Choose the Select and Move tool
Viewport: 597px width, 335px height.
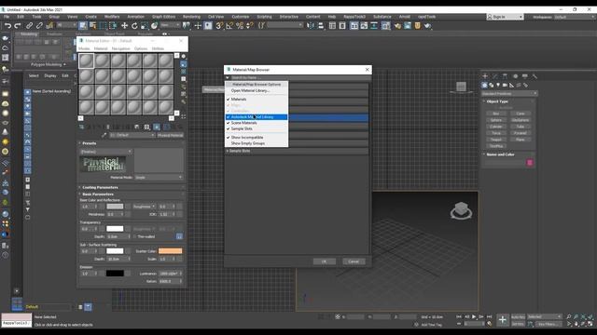[124, 26]
